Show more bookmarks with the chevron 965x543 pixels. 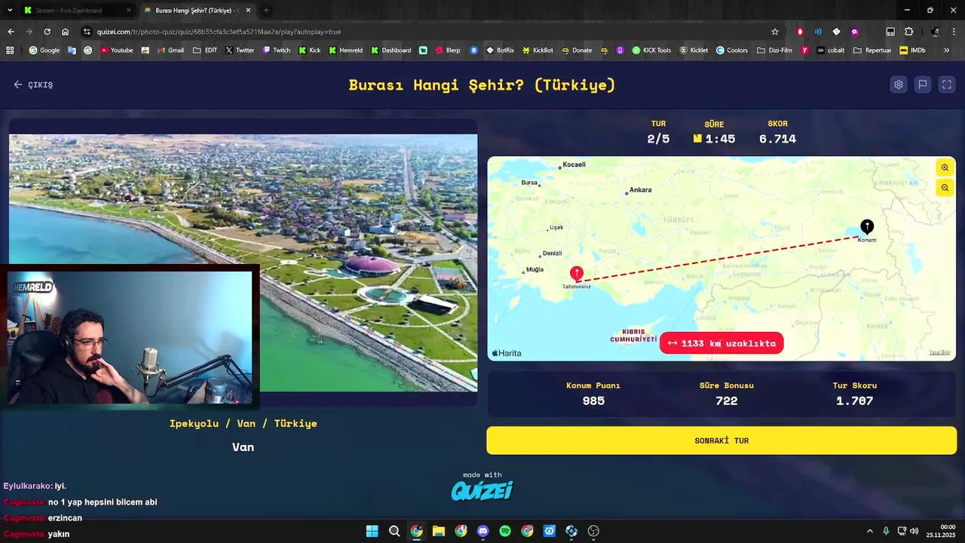click(x=946, y=51)
